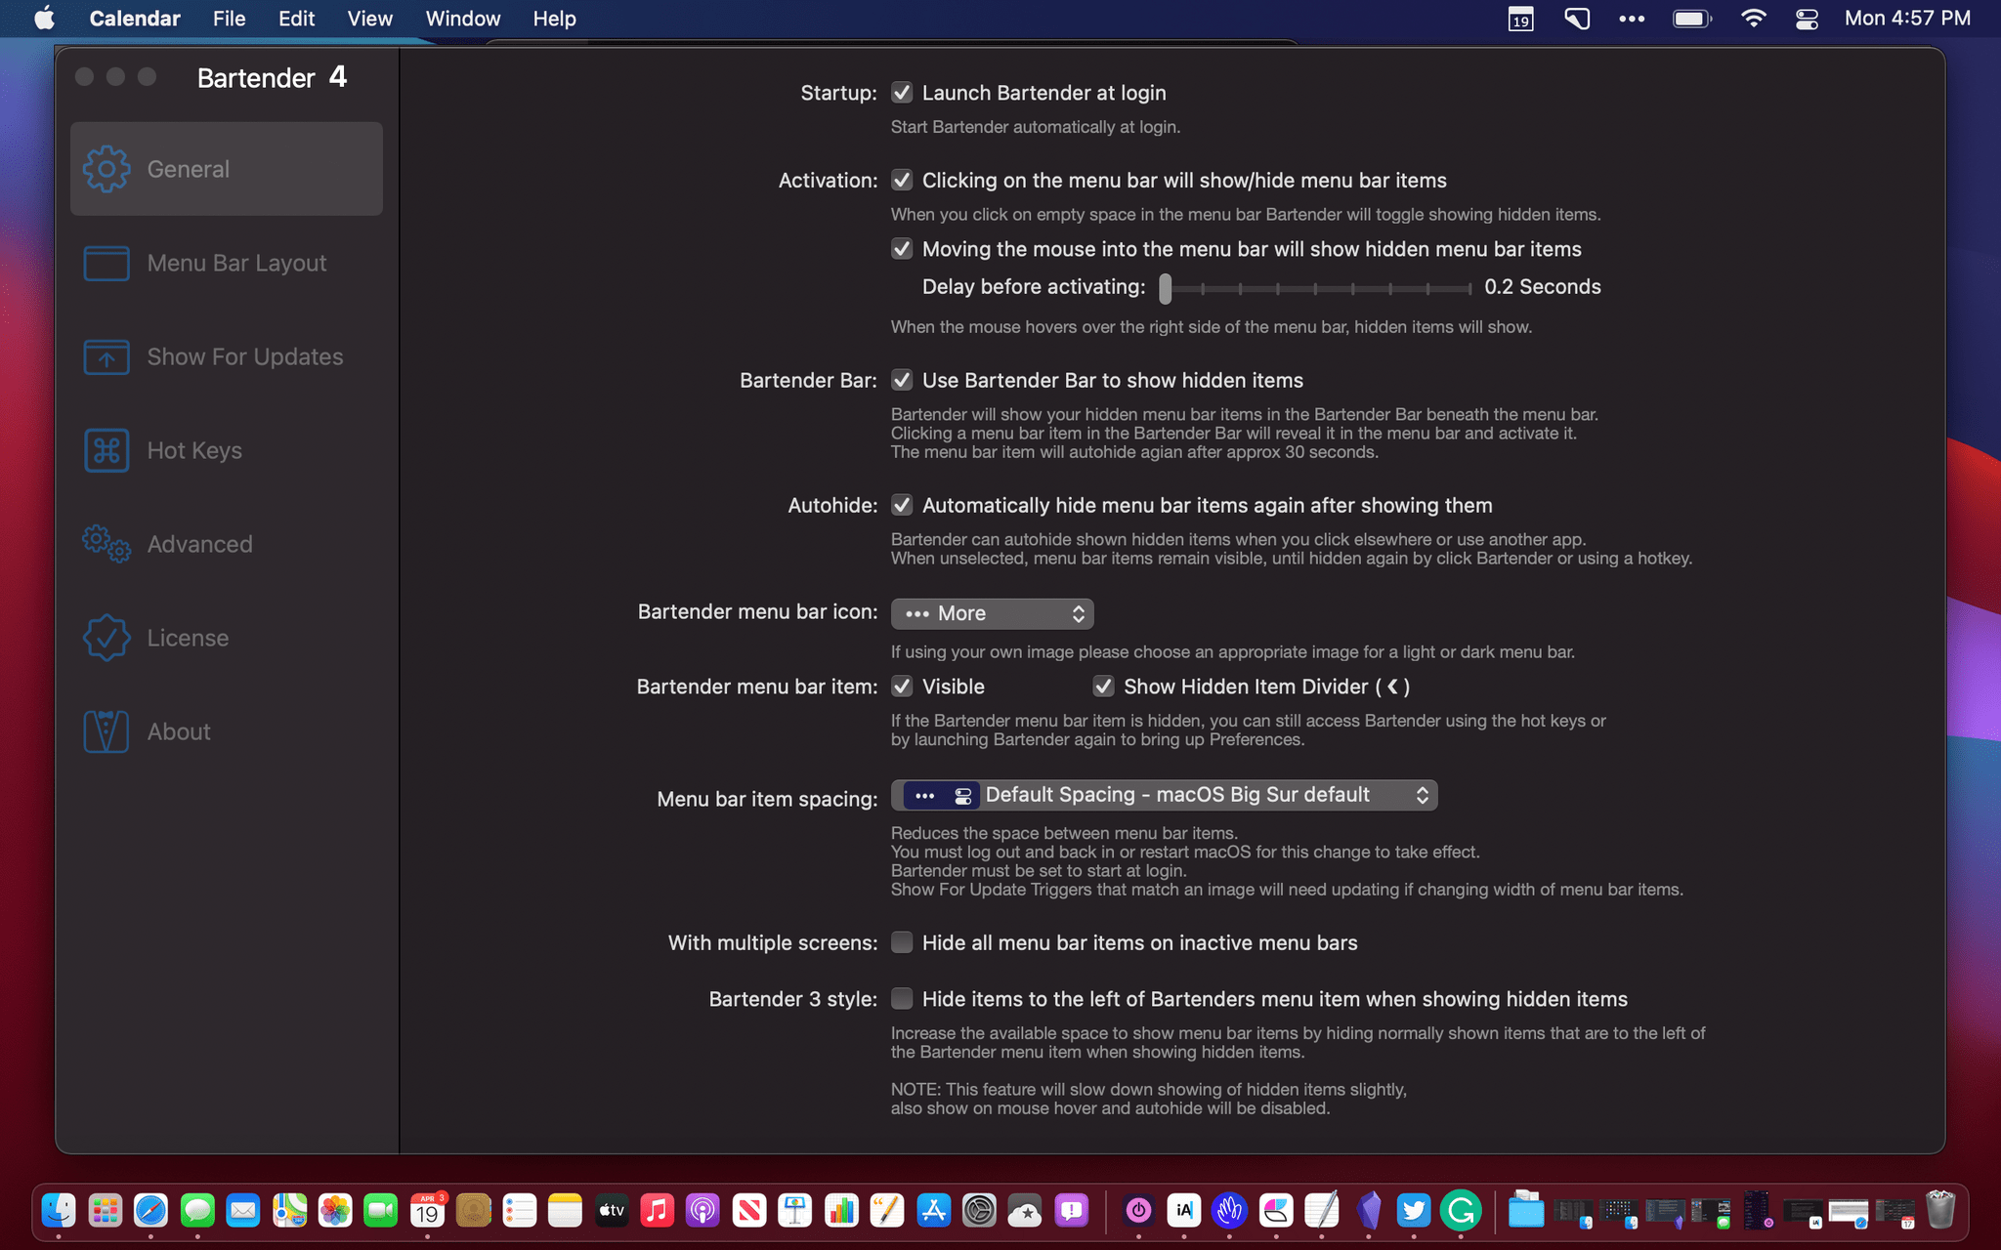Click the Clicking on menu bar activation checkbox

click(x=901, y=179)
